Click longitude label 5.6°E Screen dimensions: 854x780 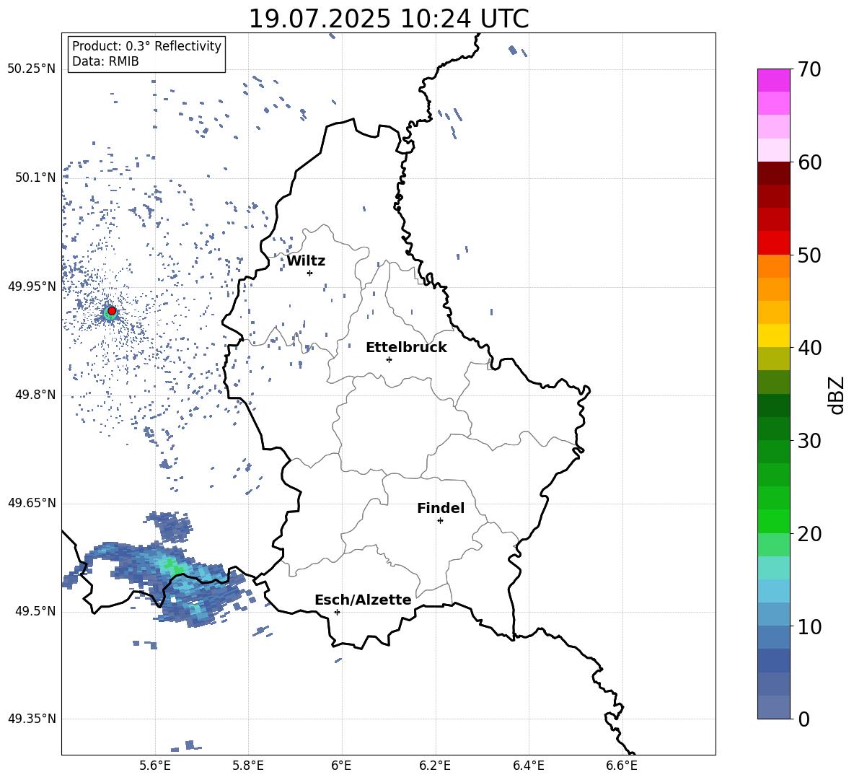[155, 766]
